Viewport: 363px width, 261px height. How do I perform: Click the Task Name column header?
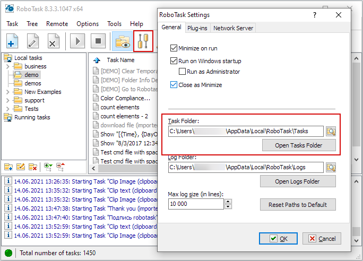click(x=120, y=60)
